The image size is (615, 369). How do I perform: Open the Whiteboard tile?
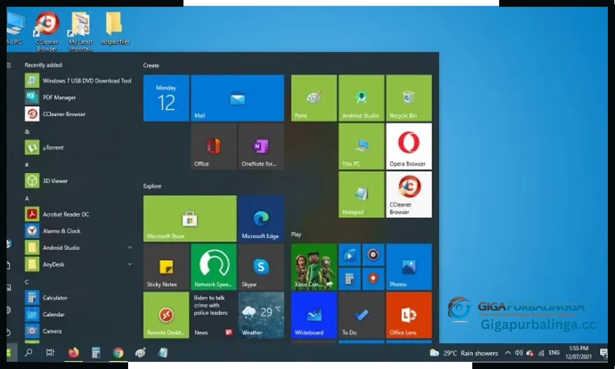click(314, 315)
